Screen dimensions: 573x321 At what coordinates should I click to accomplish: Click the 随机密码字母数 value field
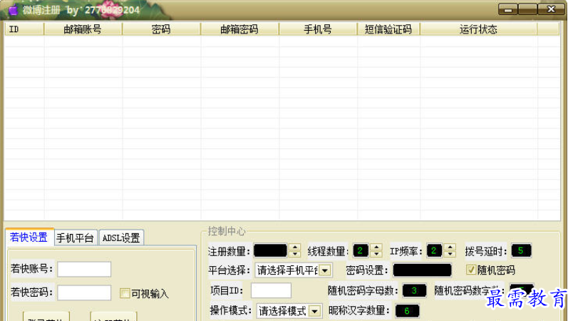pos(414,290)
